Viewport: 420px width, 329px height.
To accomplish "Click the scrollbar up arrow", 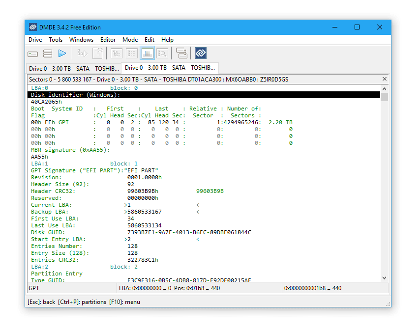I will tap(385, 89).
